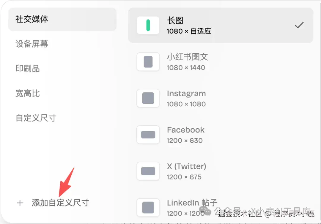The image size is (321, 224).
Task: Select the X (Twitter) landscape format icon
Action: pyautogui.click(x=148, y=171)
